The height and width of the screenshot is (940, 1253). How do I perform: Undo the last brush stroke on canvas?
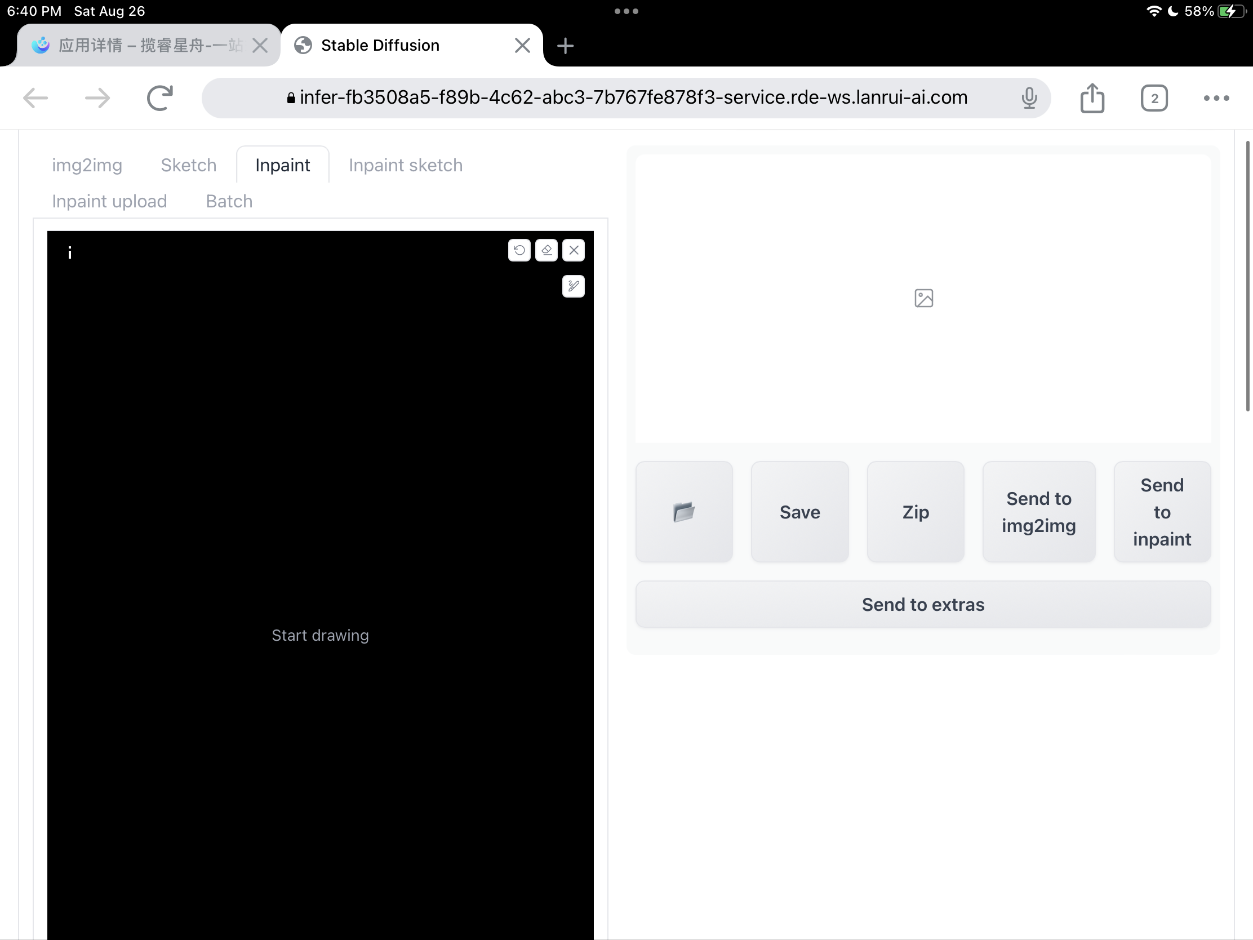pos(519,250)
